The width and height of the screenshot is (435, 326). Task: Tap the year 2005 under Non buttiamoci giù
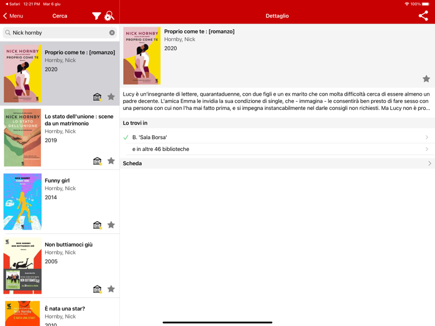(51, 261)
